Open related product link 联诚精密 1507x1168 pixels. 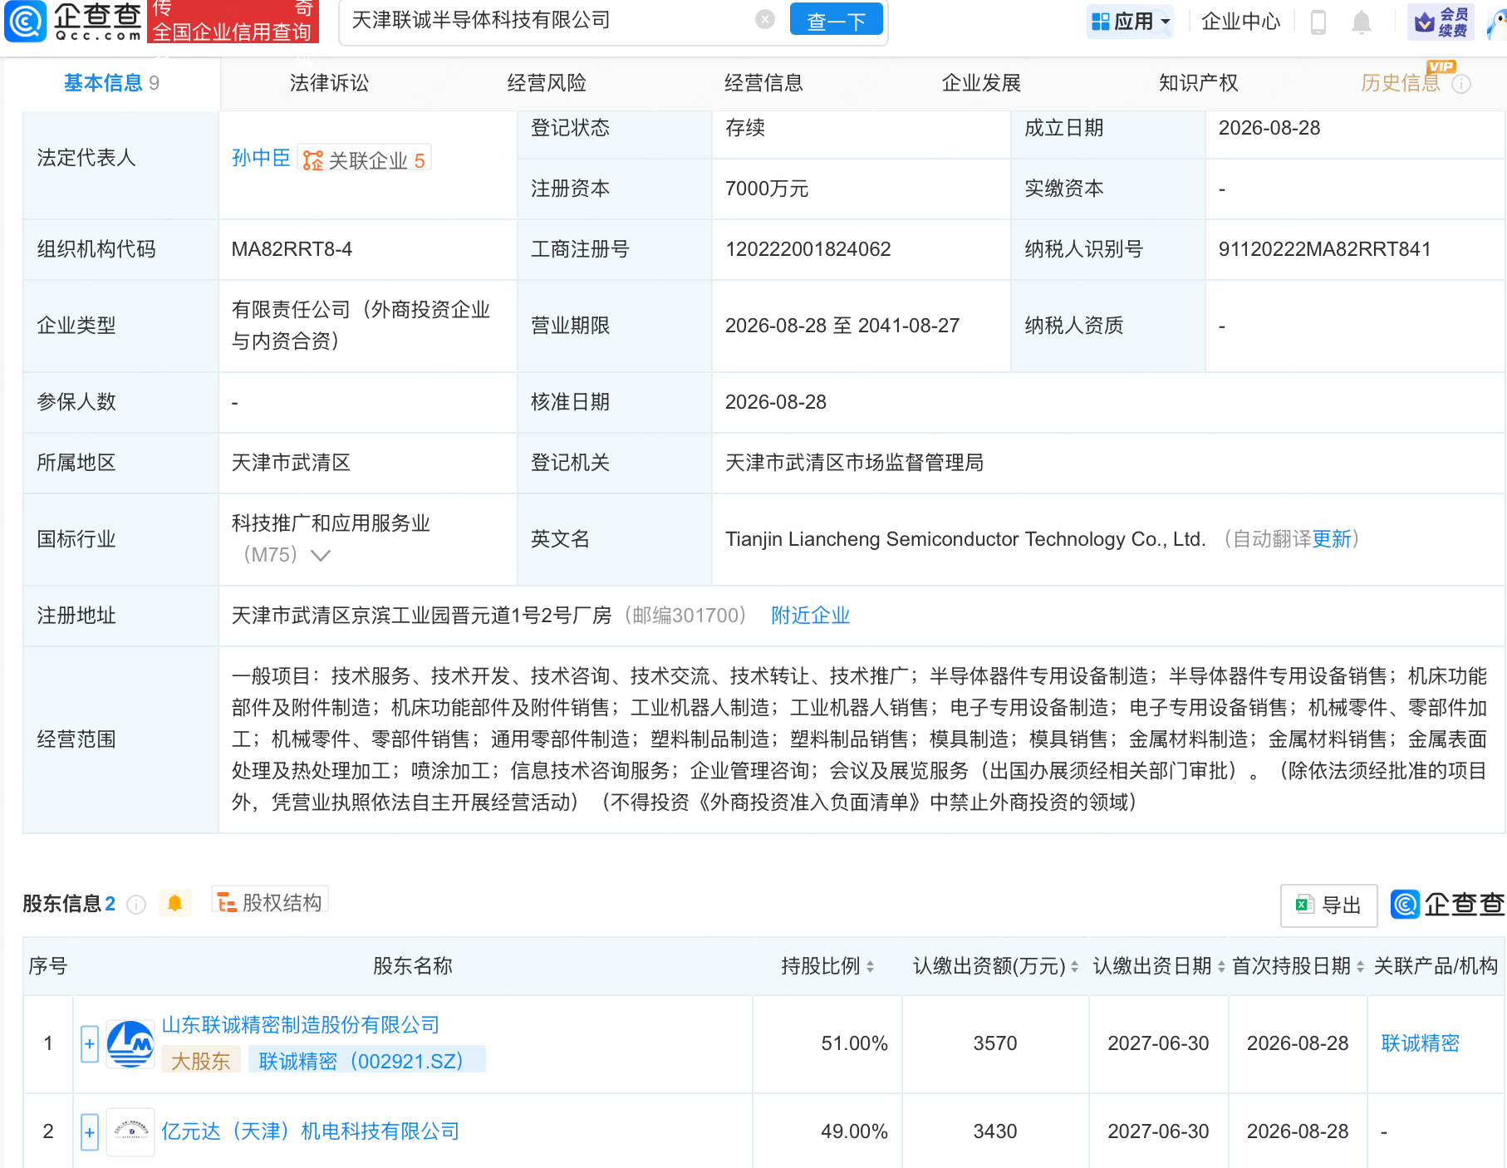[x=1420, y=1043]
